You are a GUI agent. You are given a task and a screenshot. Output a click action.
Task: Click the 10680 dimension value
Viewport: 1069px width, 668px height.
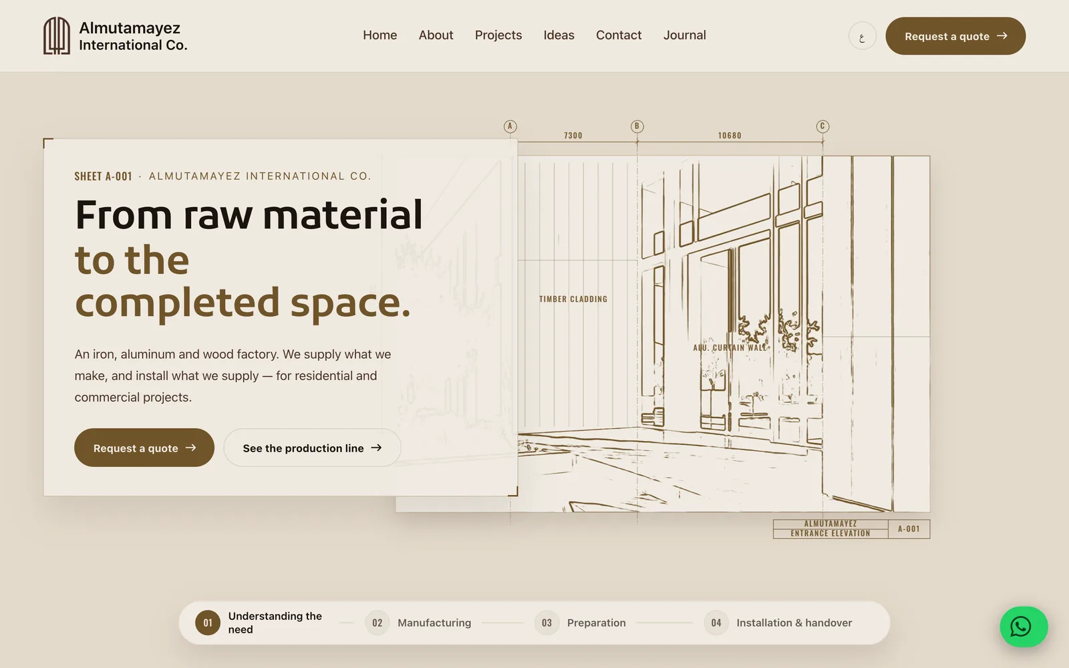click(730, 136)
